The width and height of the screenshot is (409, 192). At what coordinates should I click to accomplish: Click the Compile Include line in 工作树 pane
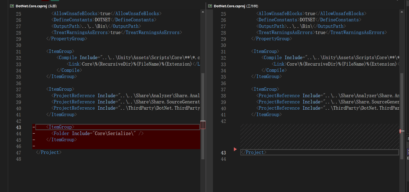click(x=330, y=58)
